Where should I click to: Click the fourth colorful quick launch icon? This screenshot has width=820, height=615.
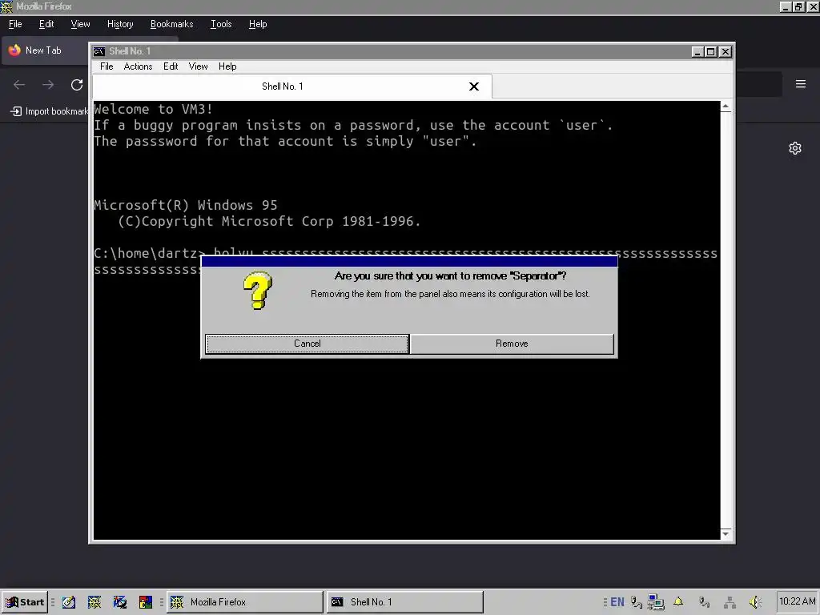point(146,602)
